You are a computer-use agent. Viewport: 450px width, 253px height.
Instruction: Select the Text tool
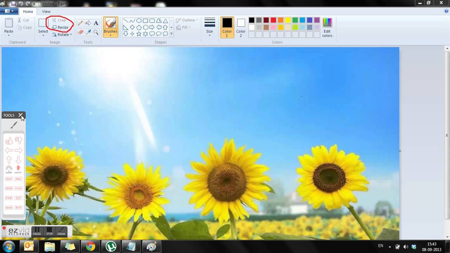click(96, 23)
